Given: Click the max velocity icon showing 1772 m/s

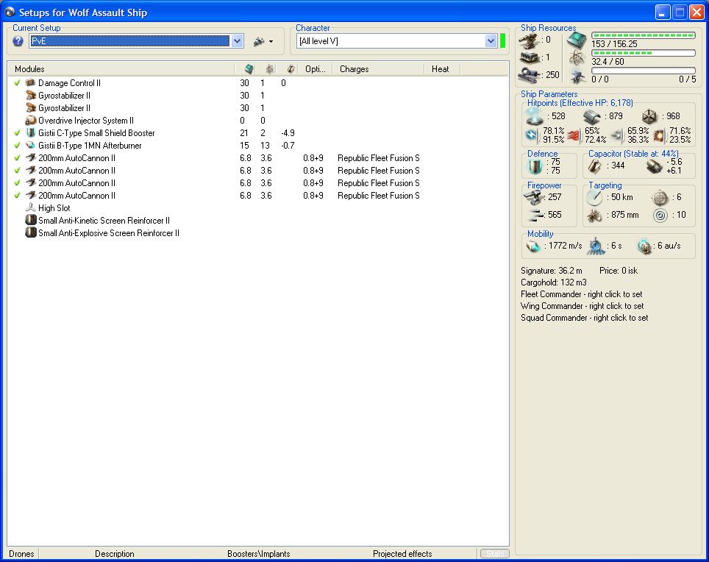Looking at the screenshot, I should point(533,246).
